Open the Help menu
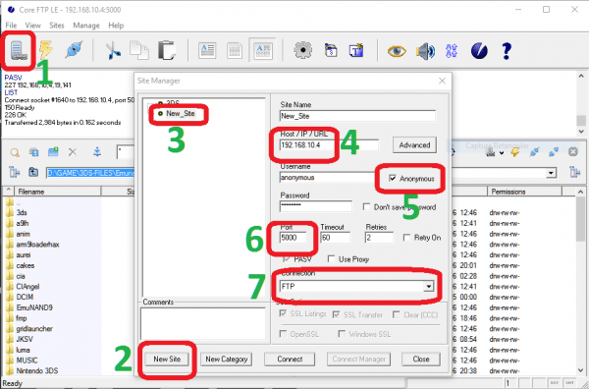589x389 pixels. coord(116,26)
